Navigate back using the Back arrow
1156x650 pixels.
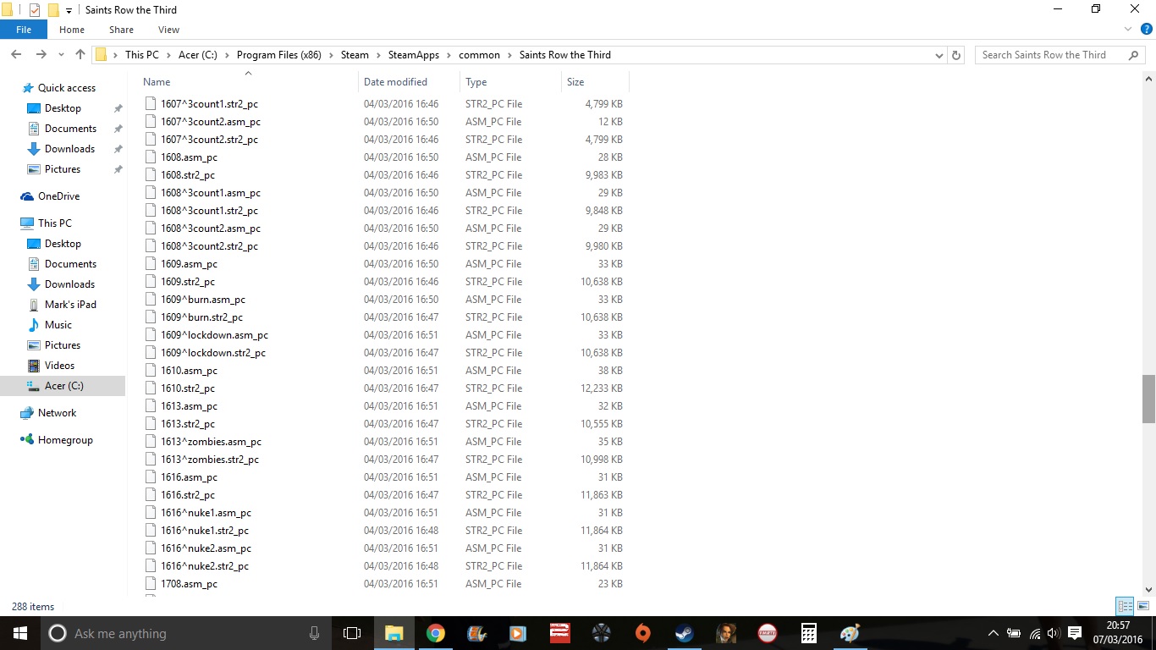[16, 55]
